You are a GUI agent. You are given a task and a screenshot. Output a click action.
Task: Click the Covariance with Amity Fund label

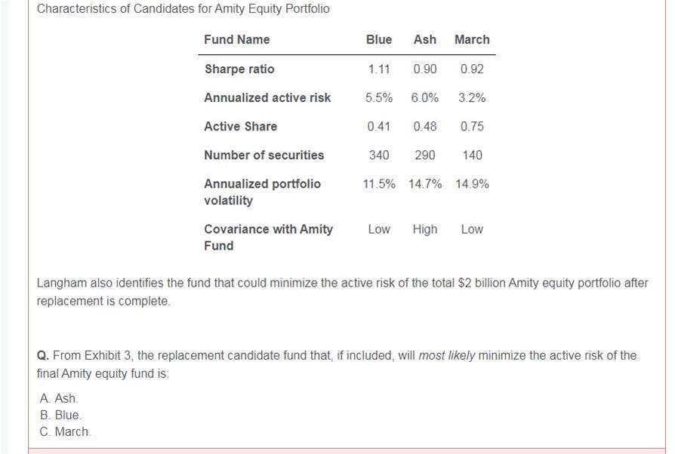pyautogui.click(x=268, y=237)
